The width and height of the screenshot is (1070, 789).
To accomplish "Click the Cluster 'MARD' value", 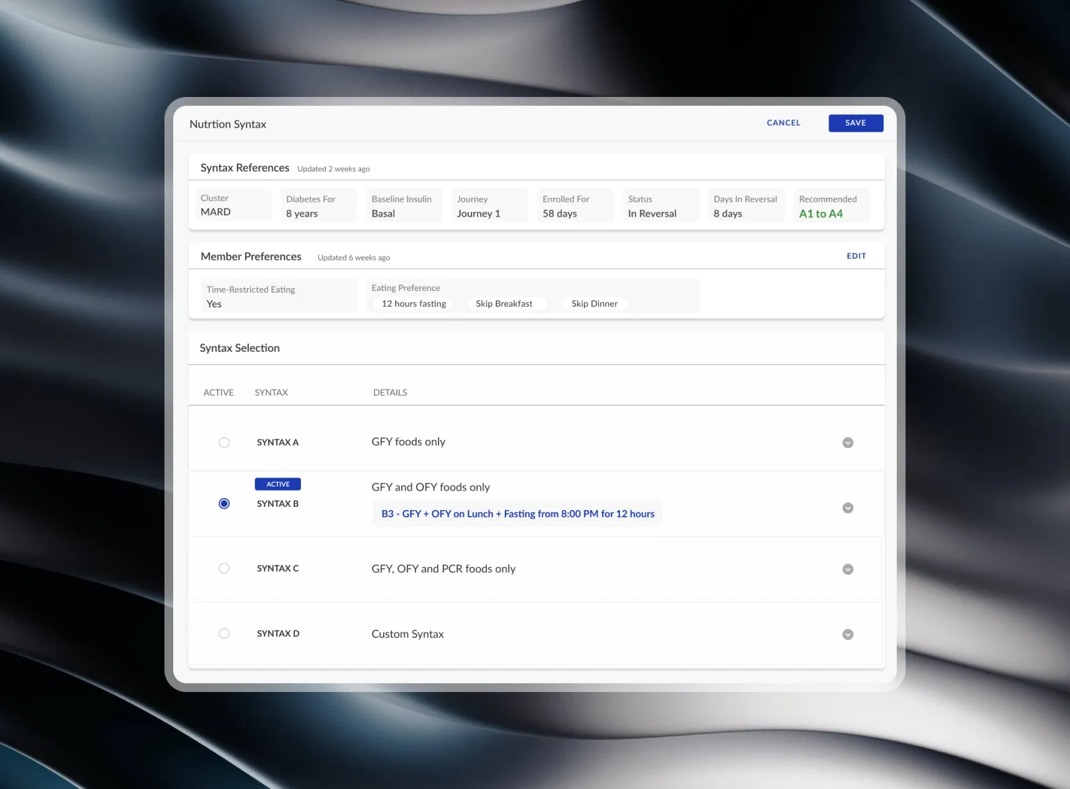I will [215, 212].
